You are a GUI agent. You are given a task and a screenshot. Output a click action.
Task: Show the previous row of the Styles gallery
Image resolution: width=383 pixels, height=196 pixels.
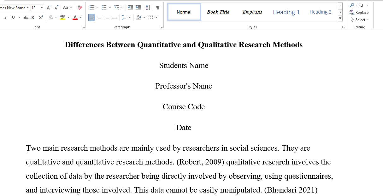(340, 6)
